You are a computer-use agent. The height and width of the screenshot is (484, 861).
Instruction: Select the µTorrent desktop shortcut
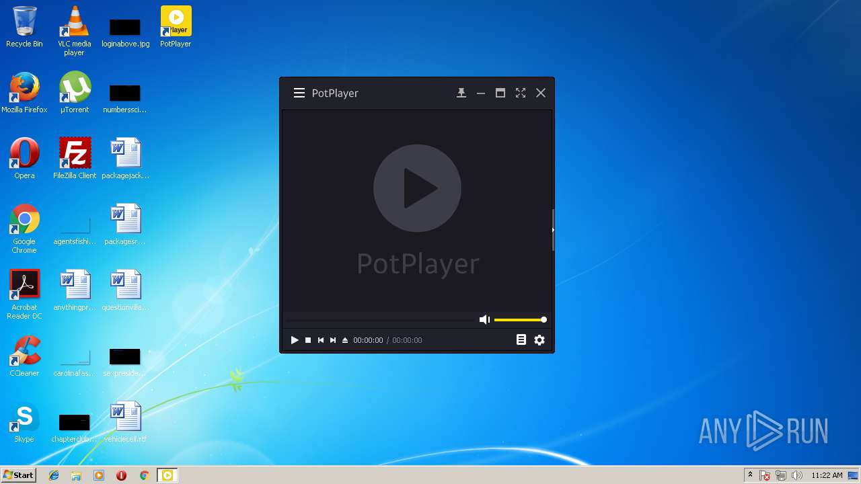pos(75,93)
